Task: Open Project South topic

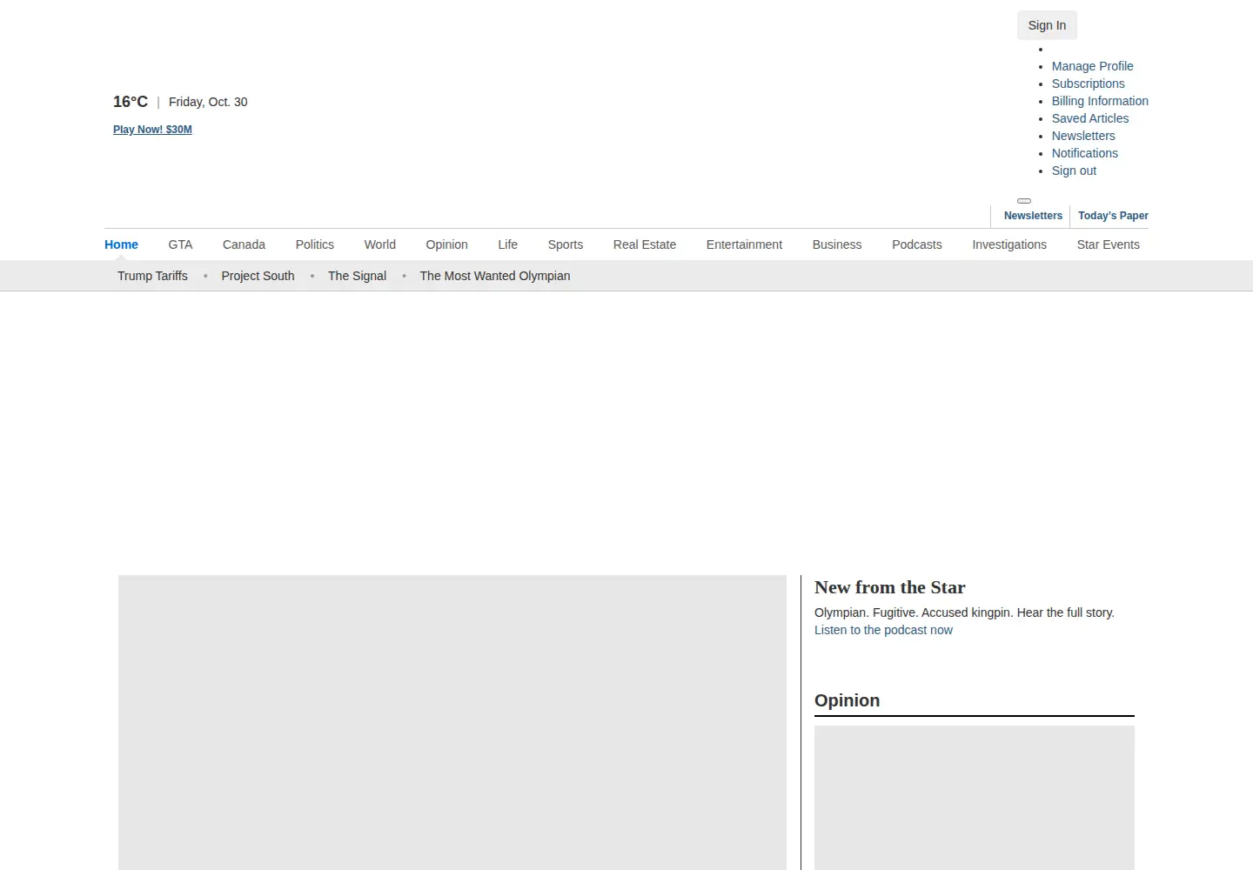Action: pos(258,276)
